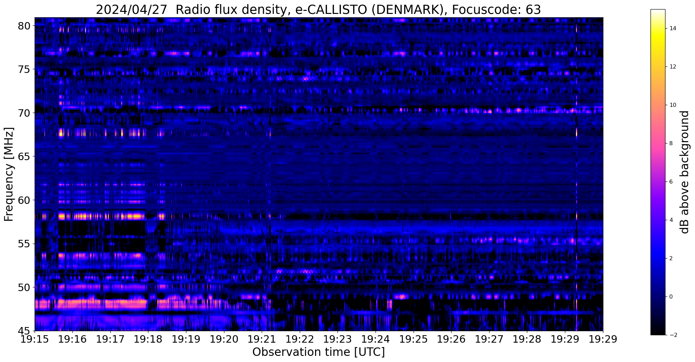
Task: Click the 45 MHz frequency tick label
Action: pyautogui.click(x=24, y=331)
